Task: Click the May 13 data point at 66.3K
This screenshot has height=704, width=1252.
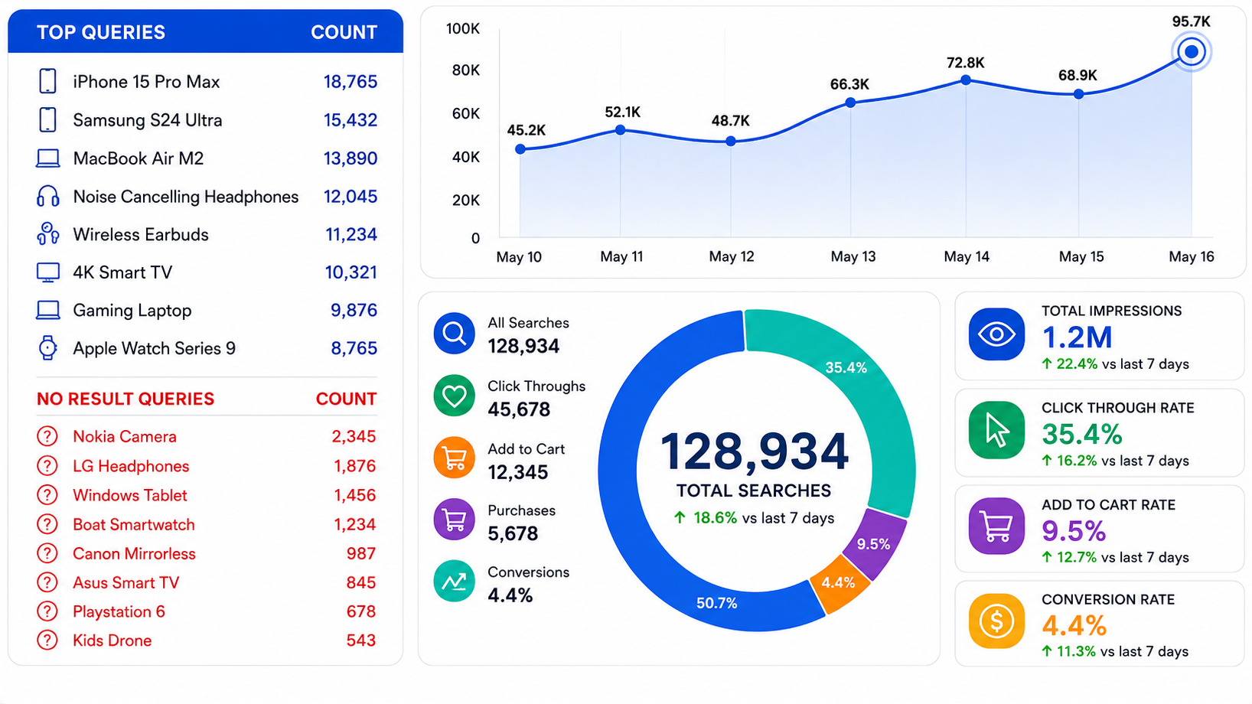Action: [850, 103]
